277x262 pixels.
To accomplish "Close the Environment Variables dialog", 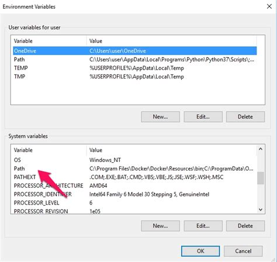I will click(269, 6).
